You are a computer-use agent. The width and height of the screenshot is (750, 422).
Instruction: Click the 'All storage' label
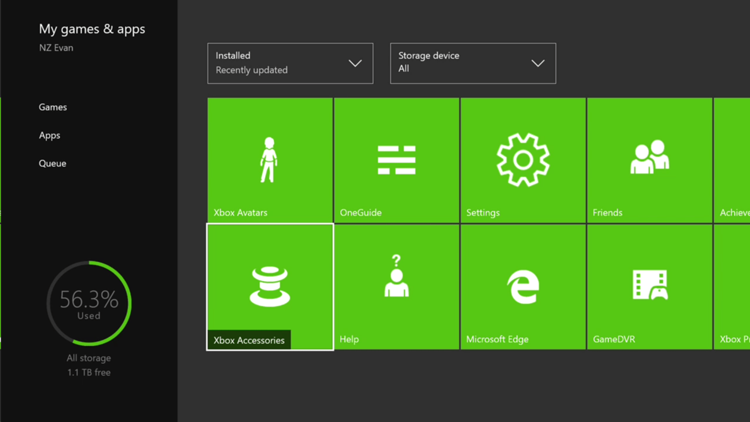pos(88,358)
